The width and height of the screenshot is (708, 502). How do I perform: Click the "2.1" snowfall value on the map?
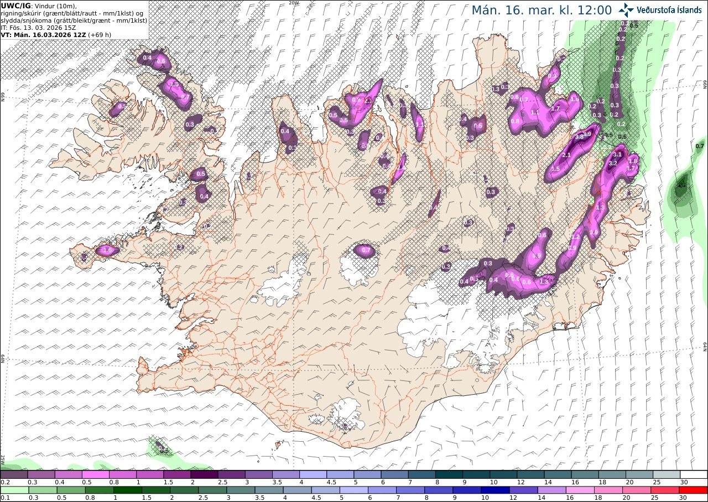coord(566,156)
